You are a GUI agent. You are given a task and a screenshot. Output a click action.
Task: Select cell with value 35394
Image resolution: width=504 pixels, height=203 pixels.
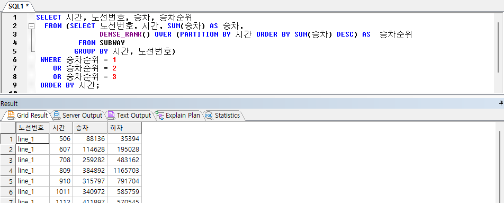coord(124,139)
